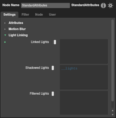
Task: Select the Settings tab
Action: (10, 14)
